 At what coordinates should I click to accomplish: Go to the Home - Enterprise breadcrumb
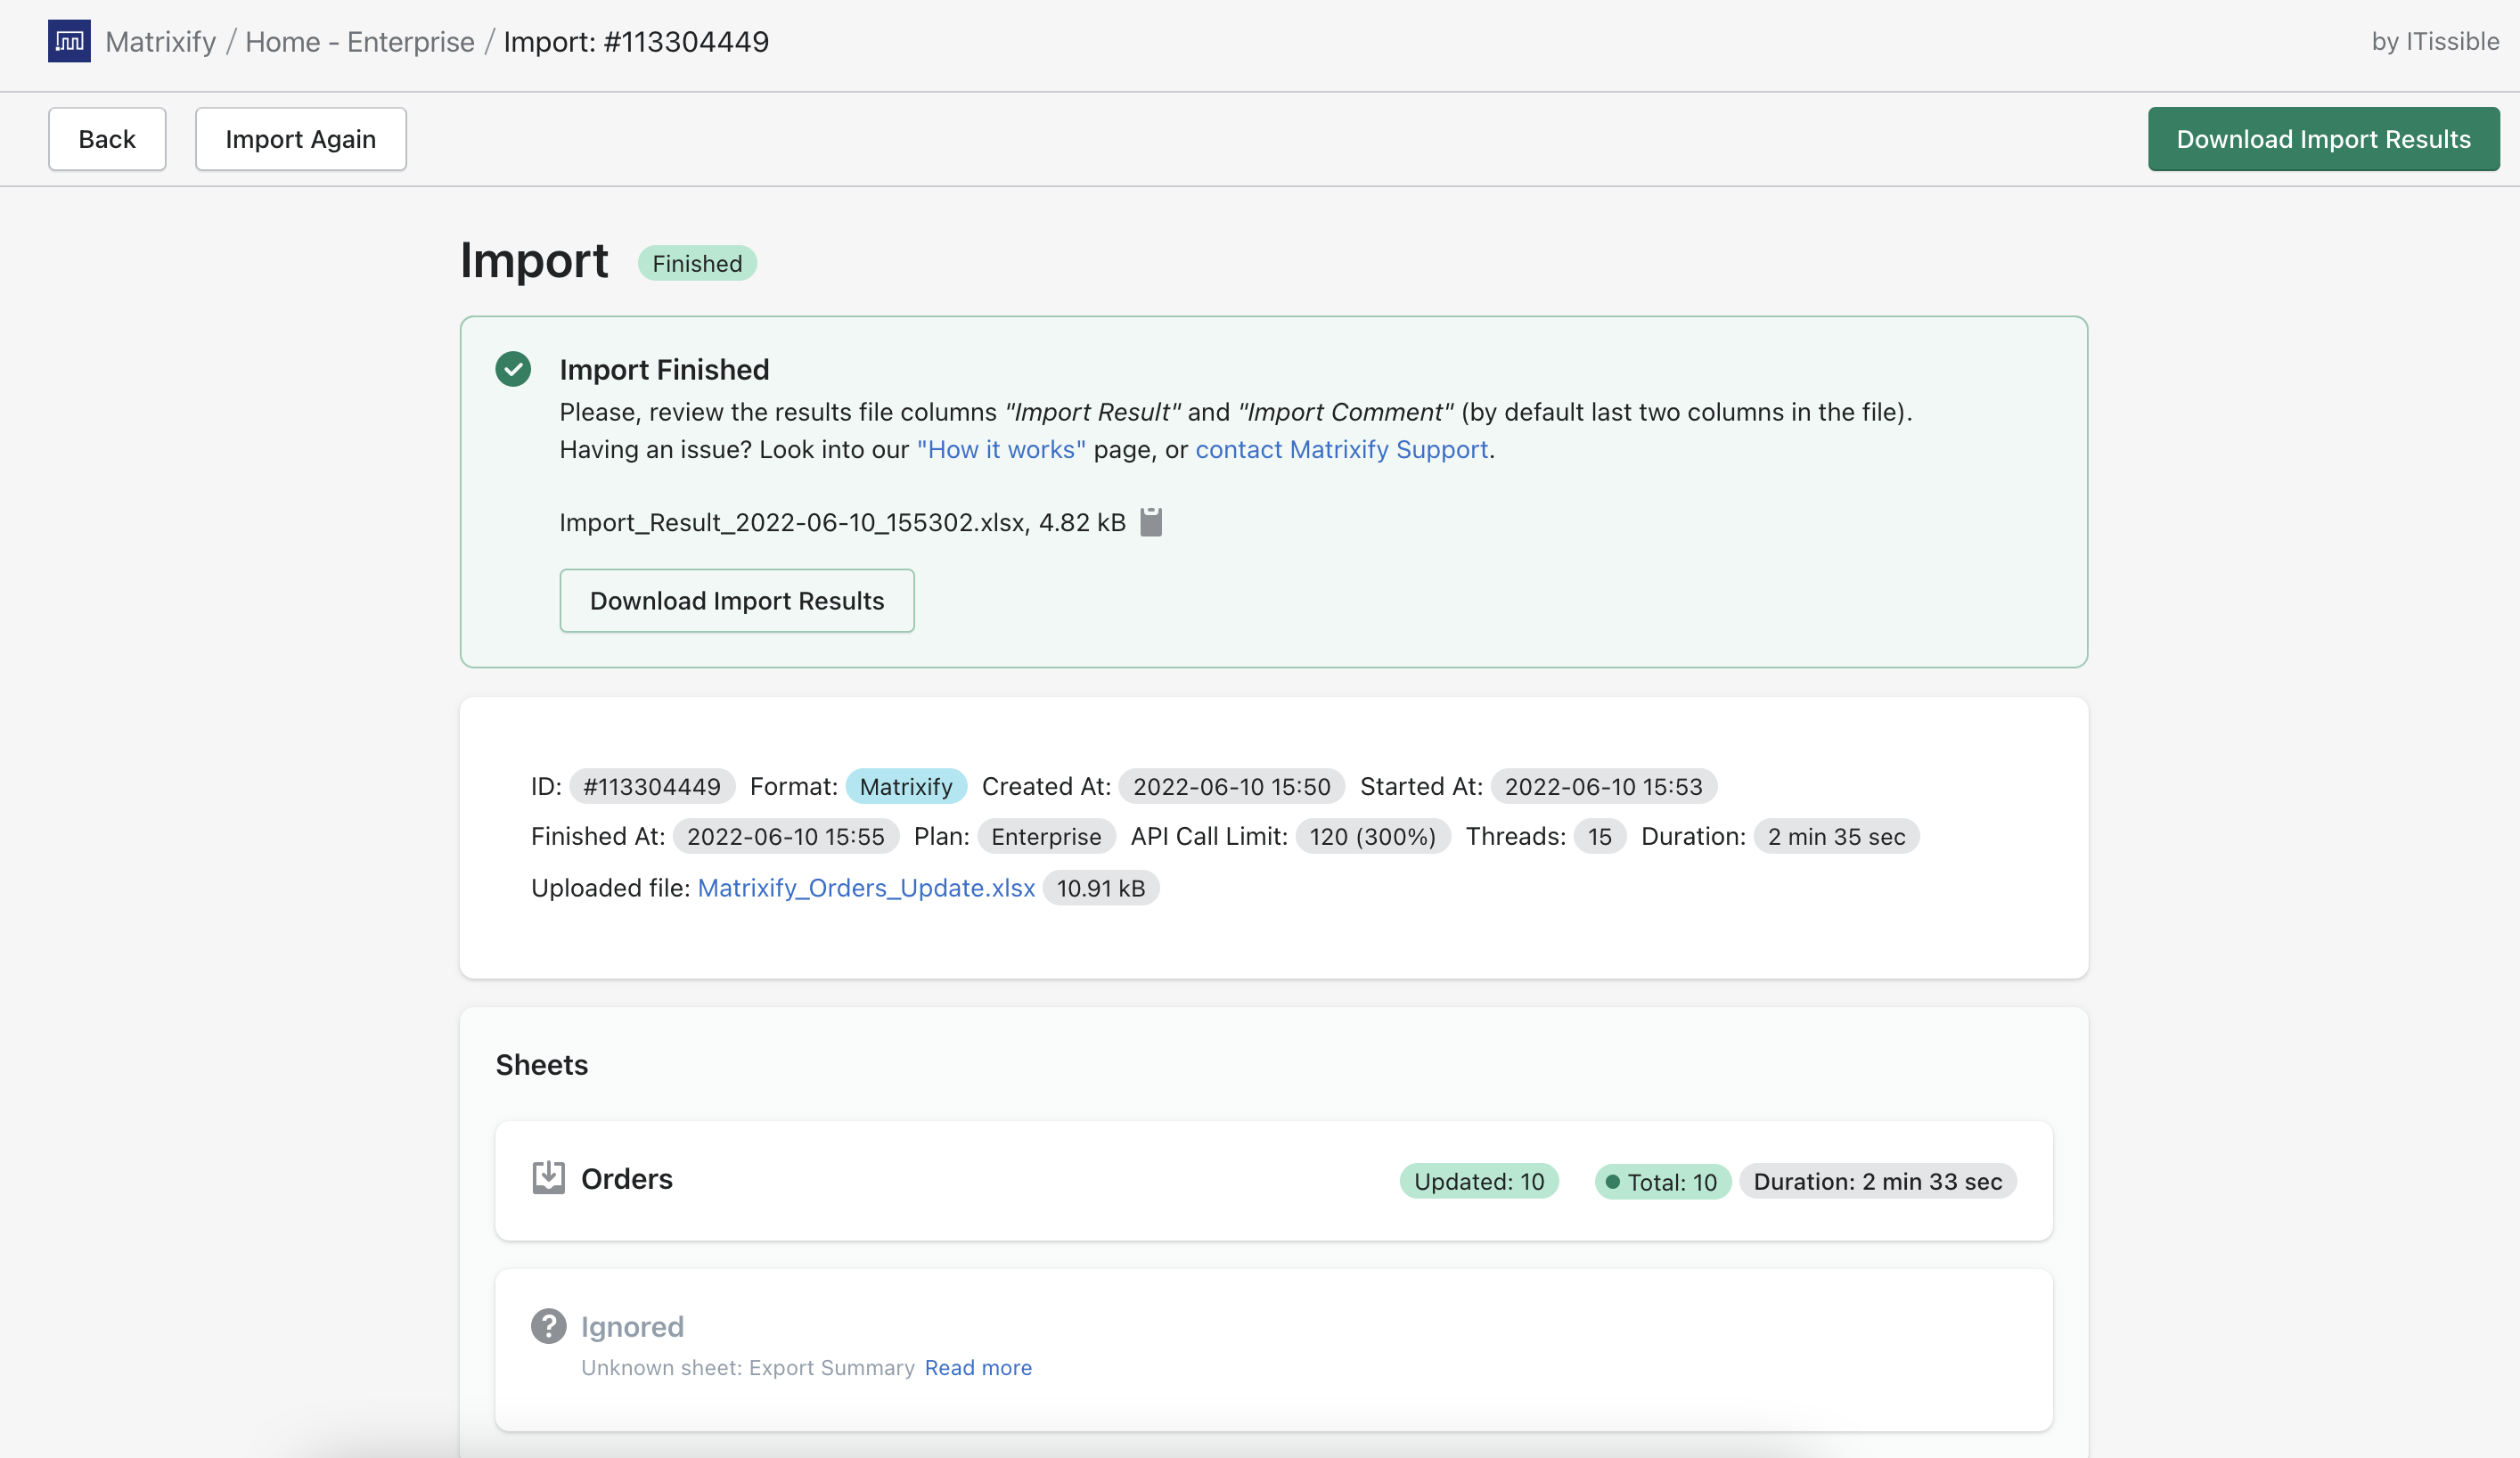tap(359, 42)
